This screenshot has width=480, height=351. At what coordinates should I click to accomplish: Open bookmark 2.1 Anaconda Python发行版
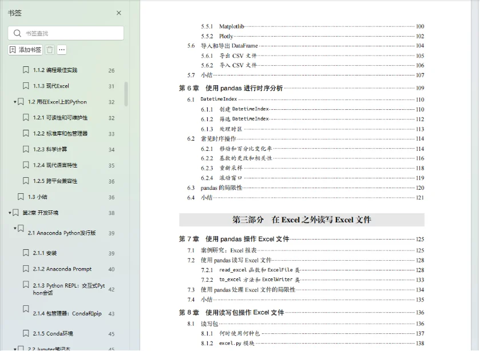[x=62, y=233]
